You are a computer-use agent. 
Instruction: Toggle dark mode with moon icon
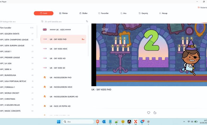pos(155,113)
